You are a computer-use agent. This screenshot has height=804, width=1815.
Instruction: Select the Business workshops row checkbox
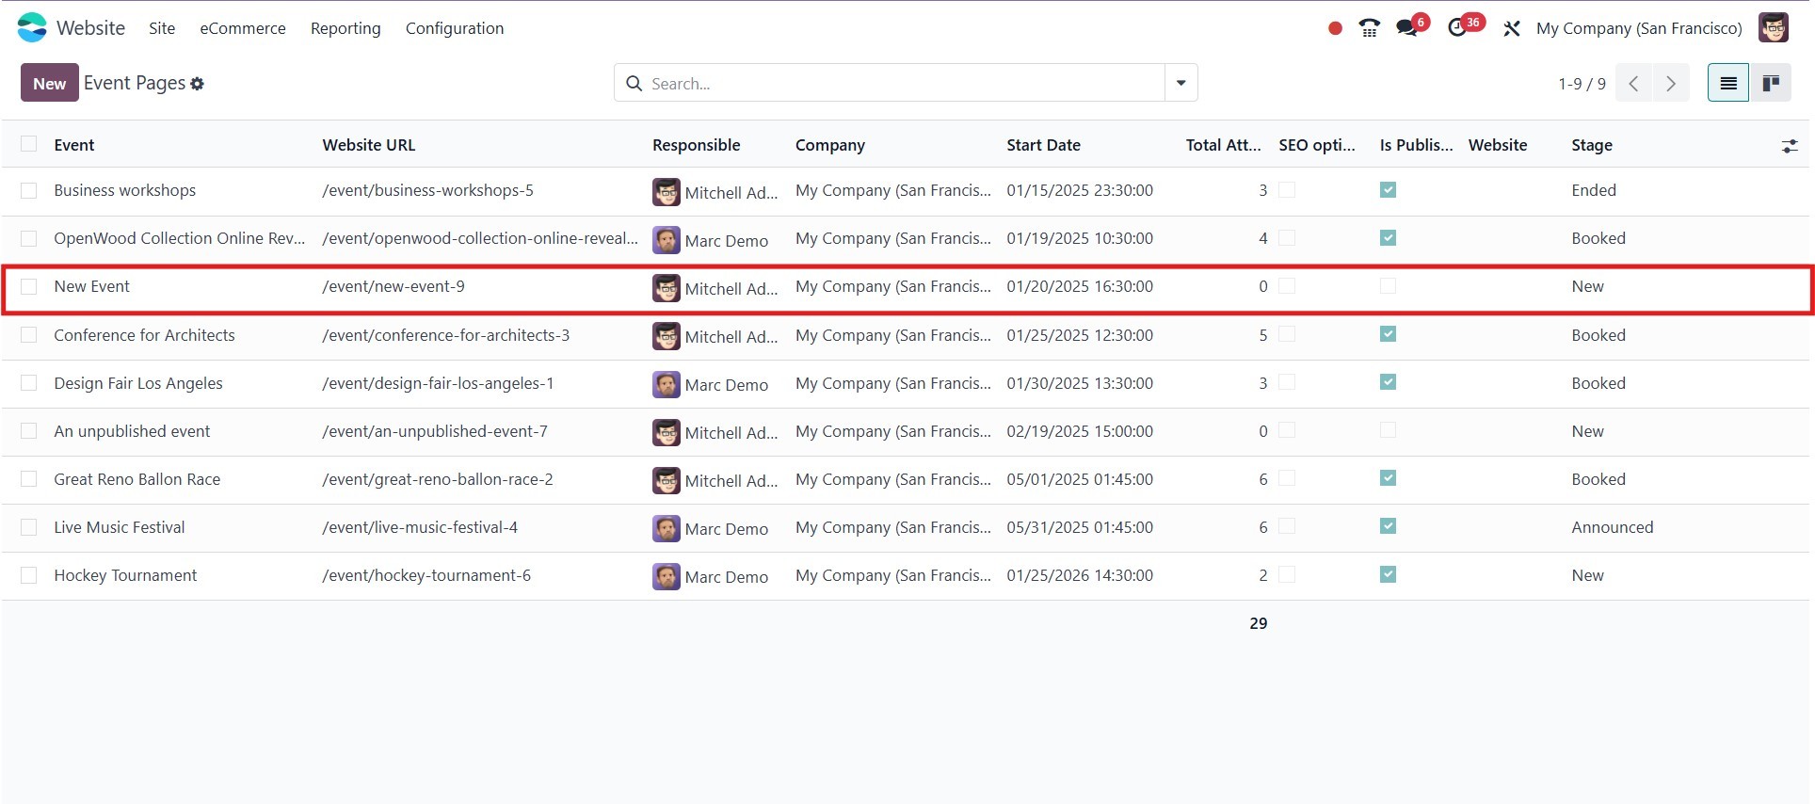[x=29, y=191]
